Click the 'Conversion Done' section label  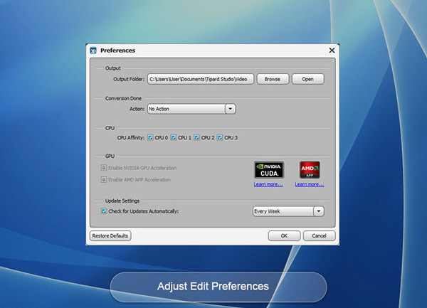pyautogui.click(x=123, y=98)
